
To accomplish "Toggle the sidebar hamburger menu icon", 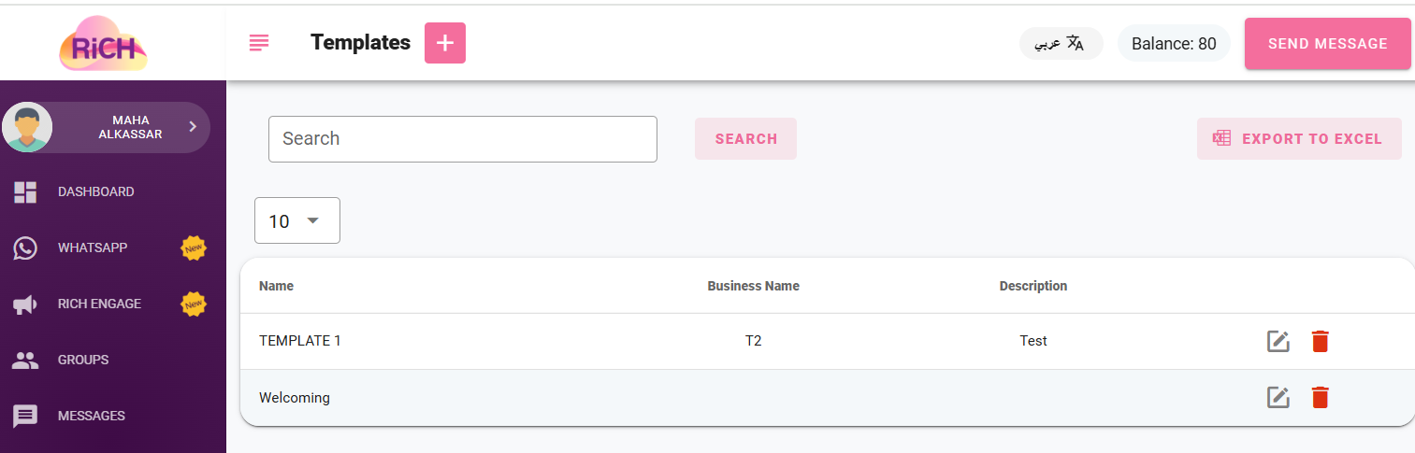I will 259,43.
